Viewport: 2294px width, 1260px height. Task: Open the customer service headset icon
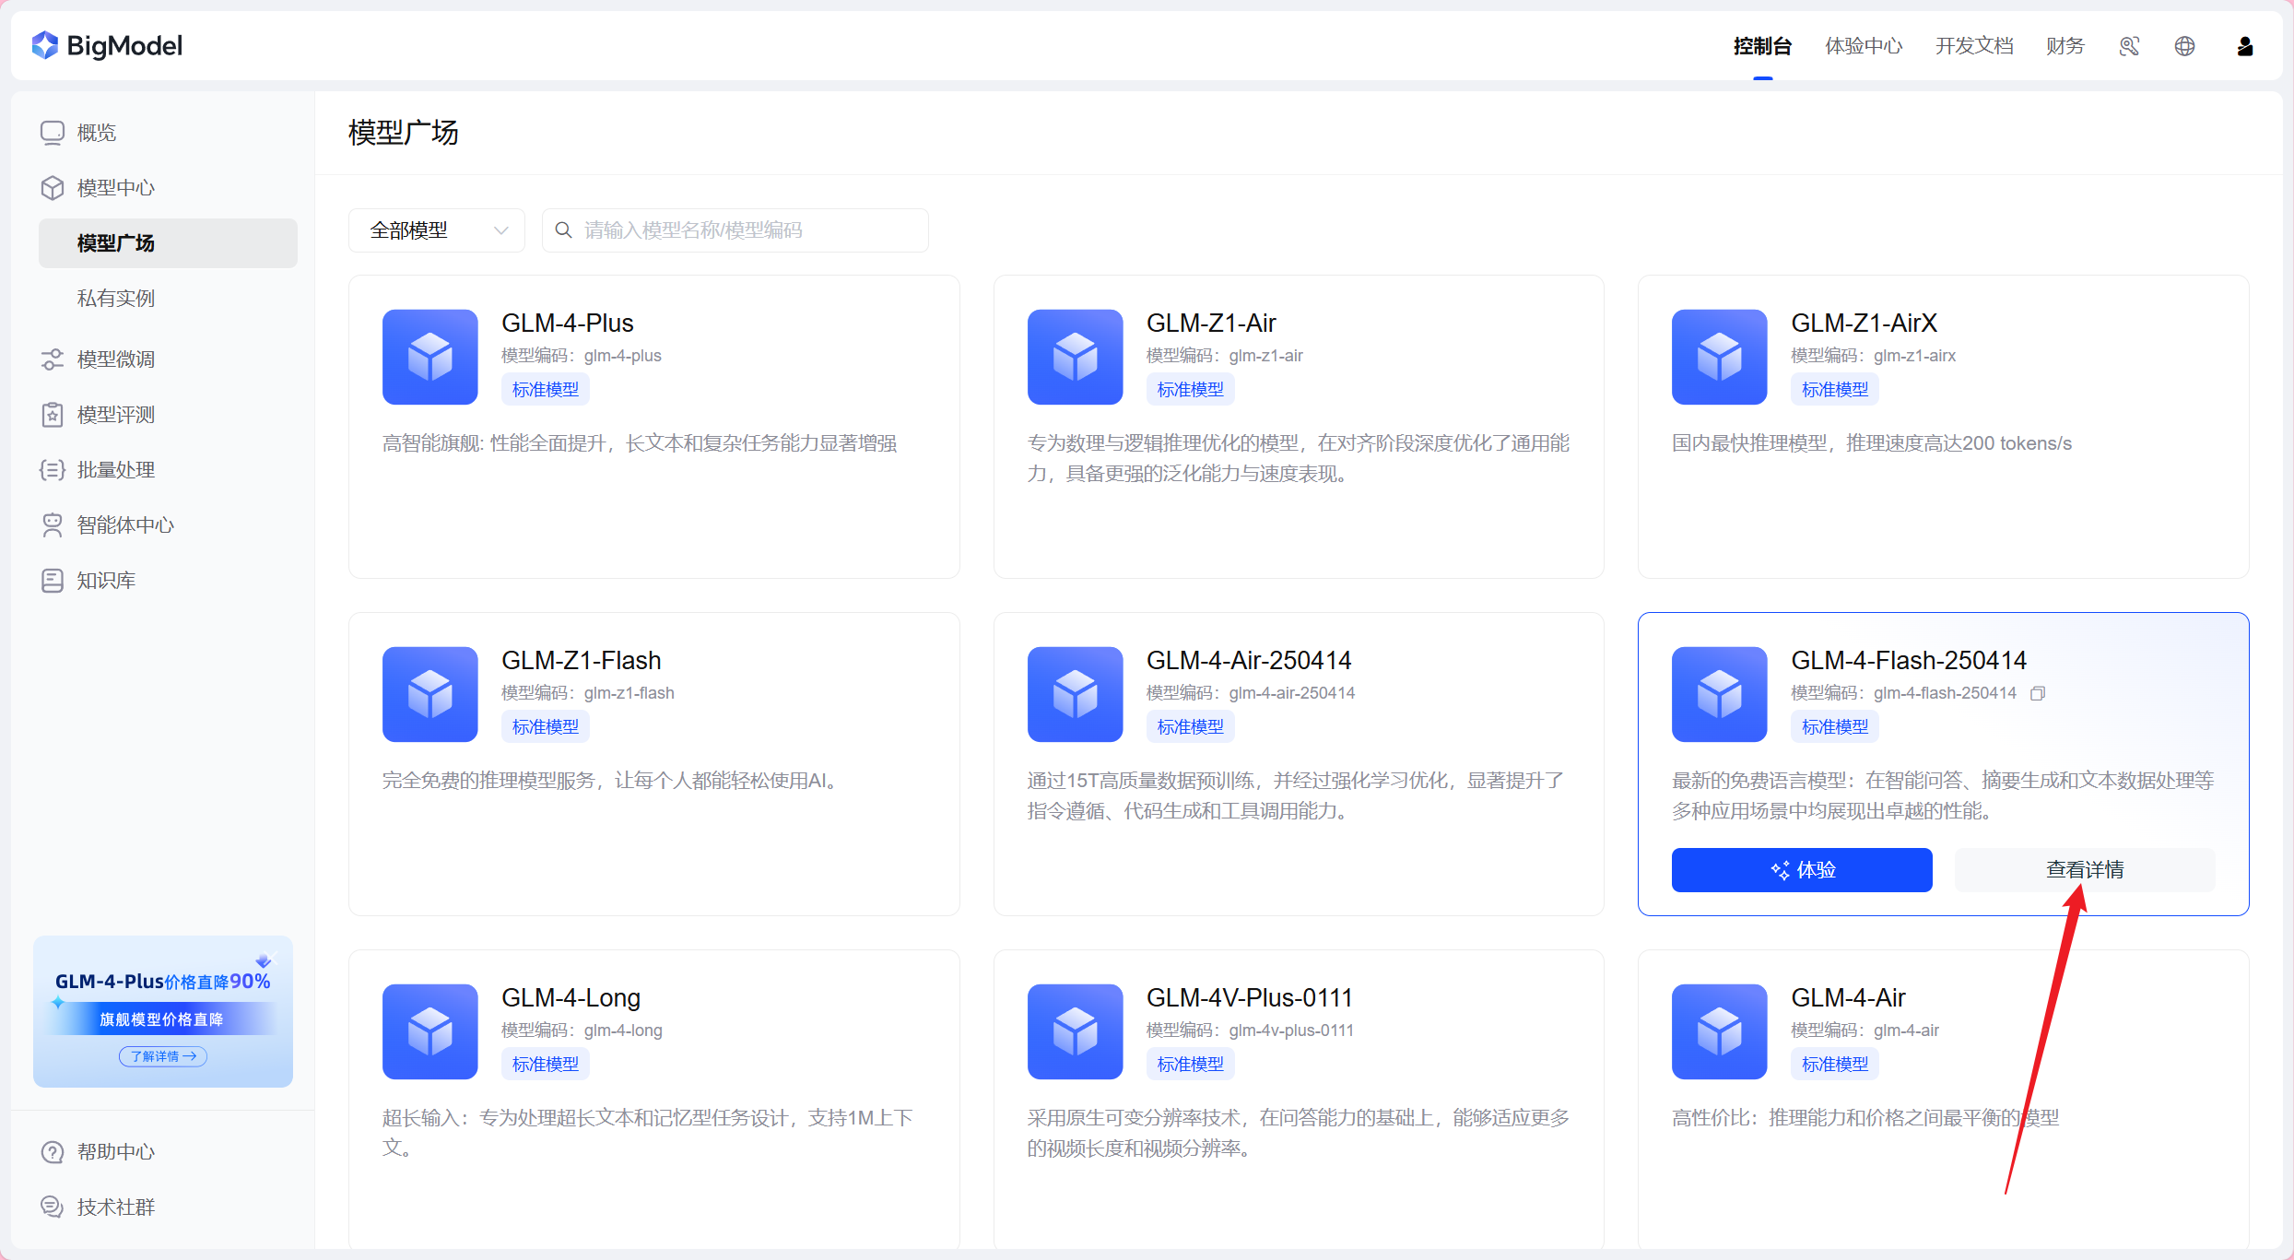(x=2129, y=46)
